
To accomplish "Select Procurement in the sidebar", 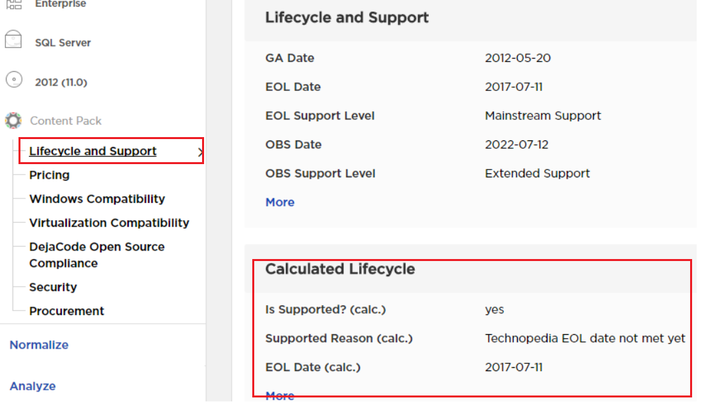I will coord(67,311).
